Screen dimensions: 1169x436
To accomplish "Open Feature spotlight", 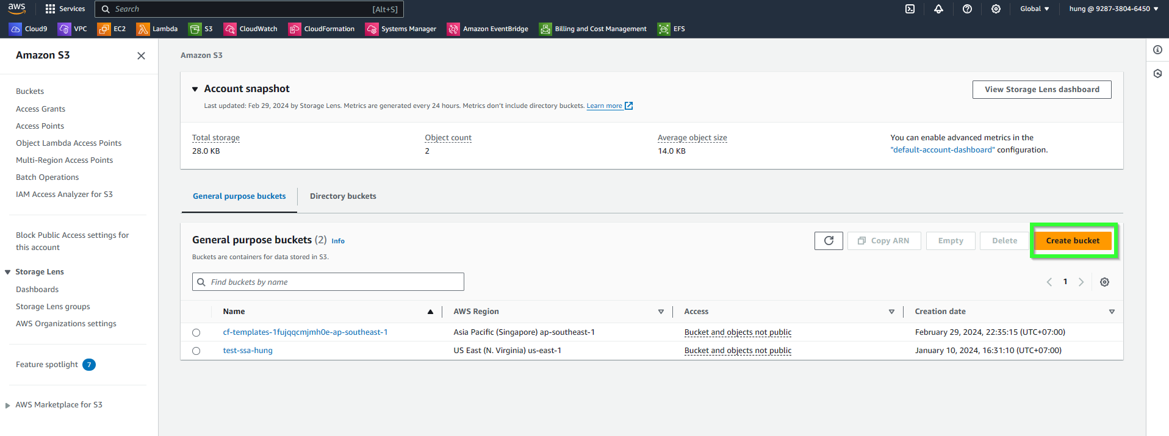I will (47, 365).
